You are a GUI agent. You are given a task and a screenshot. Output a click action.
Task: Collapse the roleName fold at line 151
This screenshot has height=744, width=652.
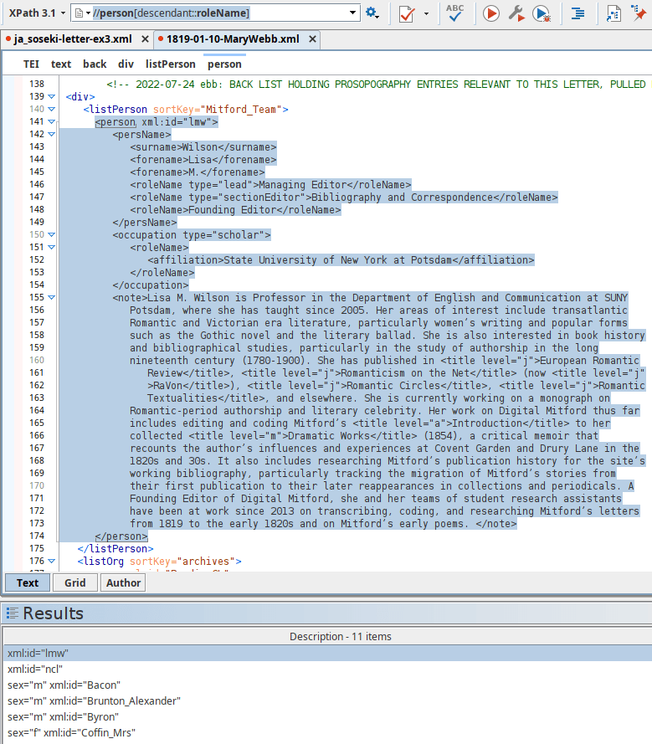[x=52, y=247]
